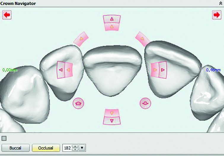Click the bottom dark-red downward move arrow
Viewport: 224px width, 156px height.
pyautogui.click(x=112, y=120)
